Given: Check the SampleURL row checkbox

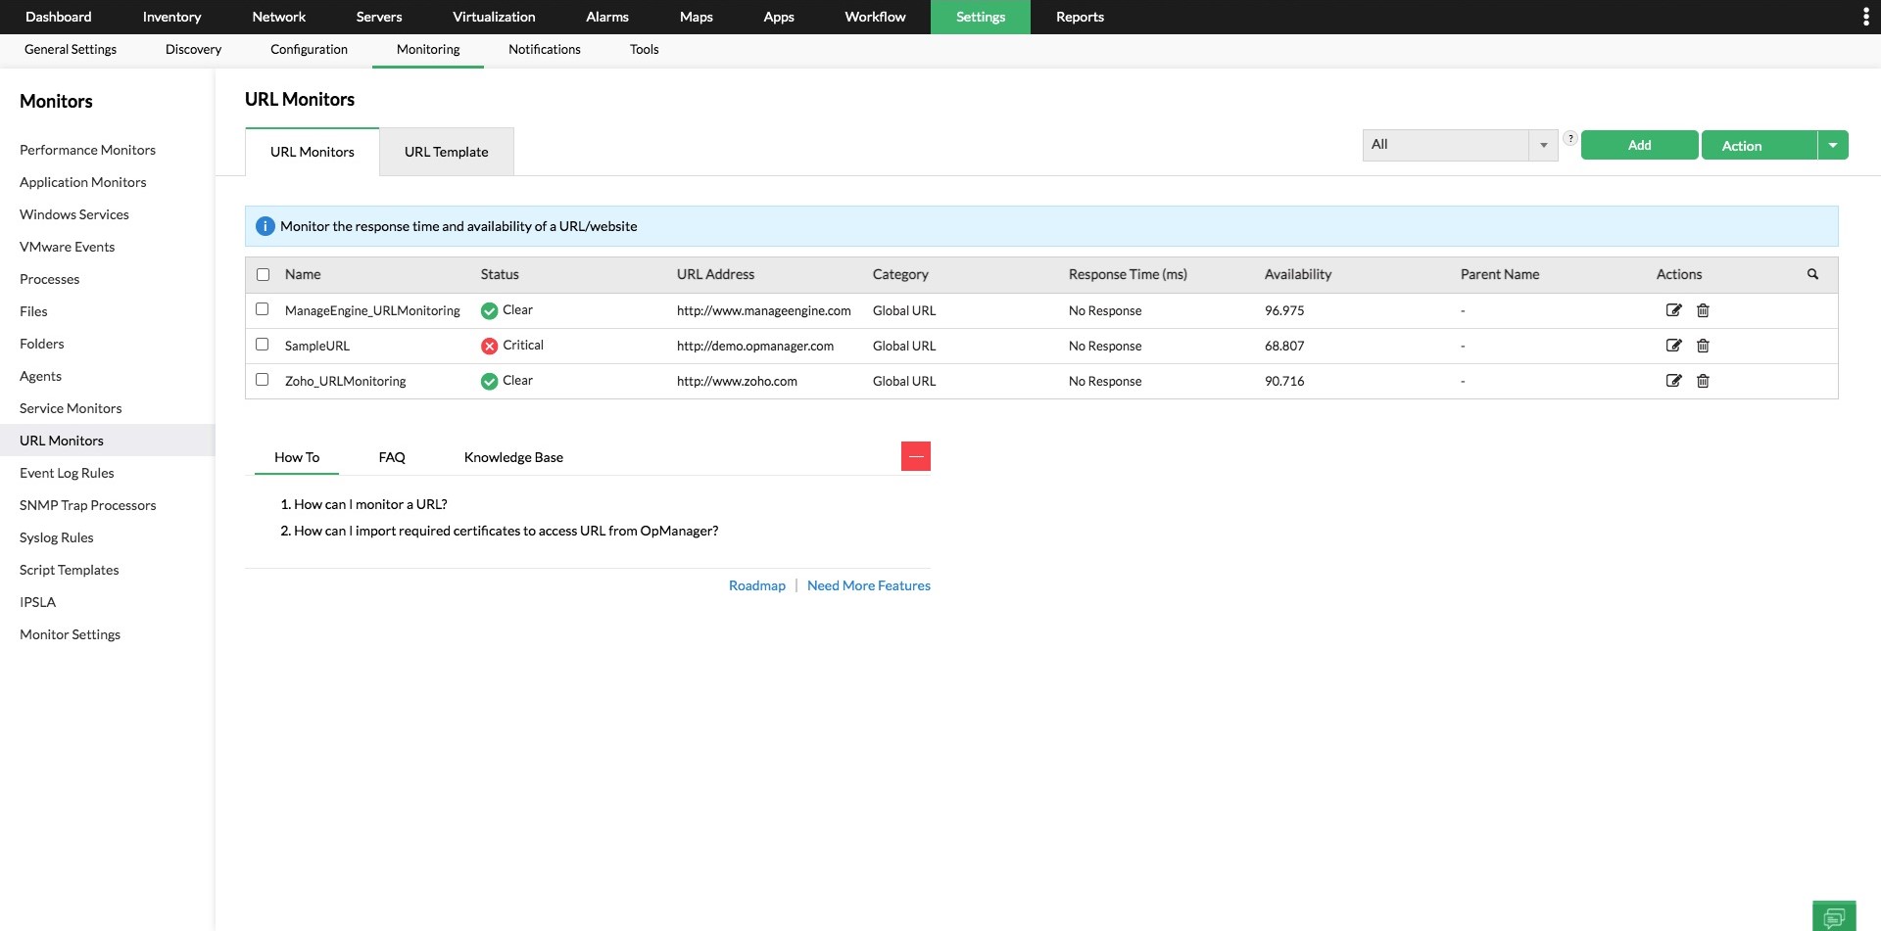Looking at the screenshot, I should (262, 344).
